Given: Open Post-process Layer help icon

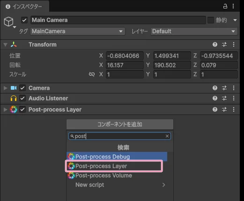Looking at the screenshot, I should click(215, 109).
